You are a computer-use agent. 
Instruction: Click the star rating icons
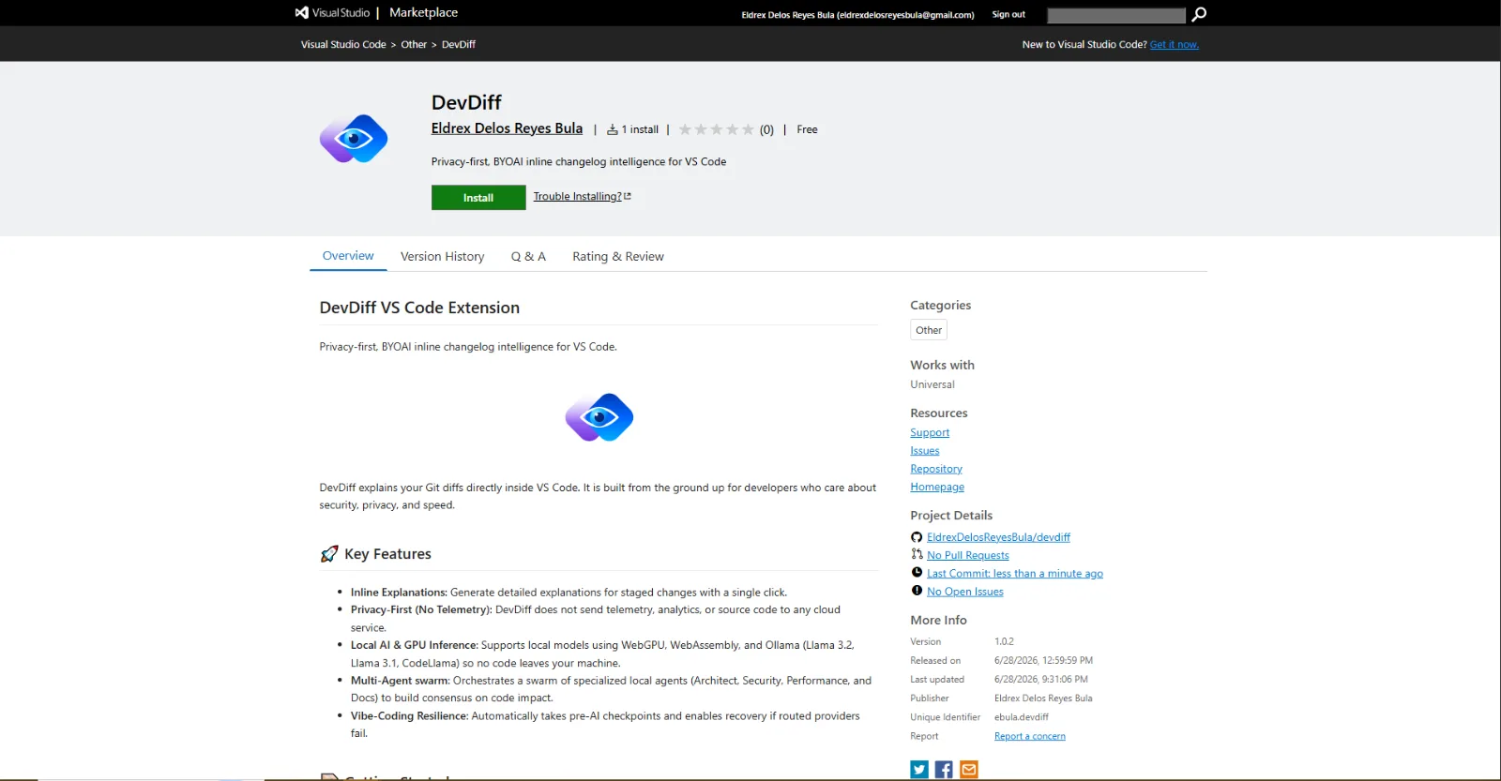tap(716, 129)
